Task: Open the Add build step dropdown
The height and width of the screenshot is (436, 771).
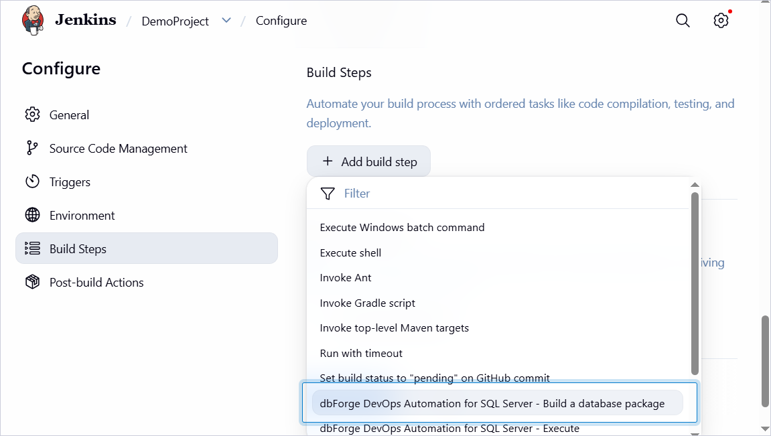Action: [368, 161]
